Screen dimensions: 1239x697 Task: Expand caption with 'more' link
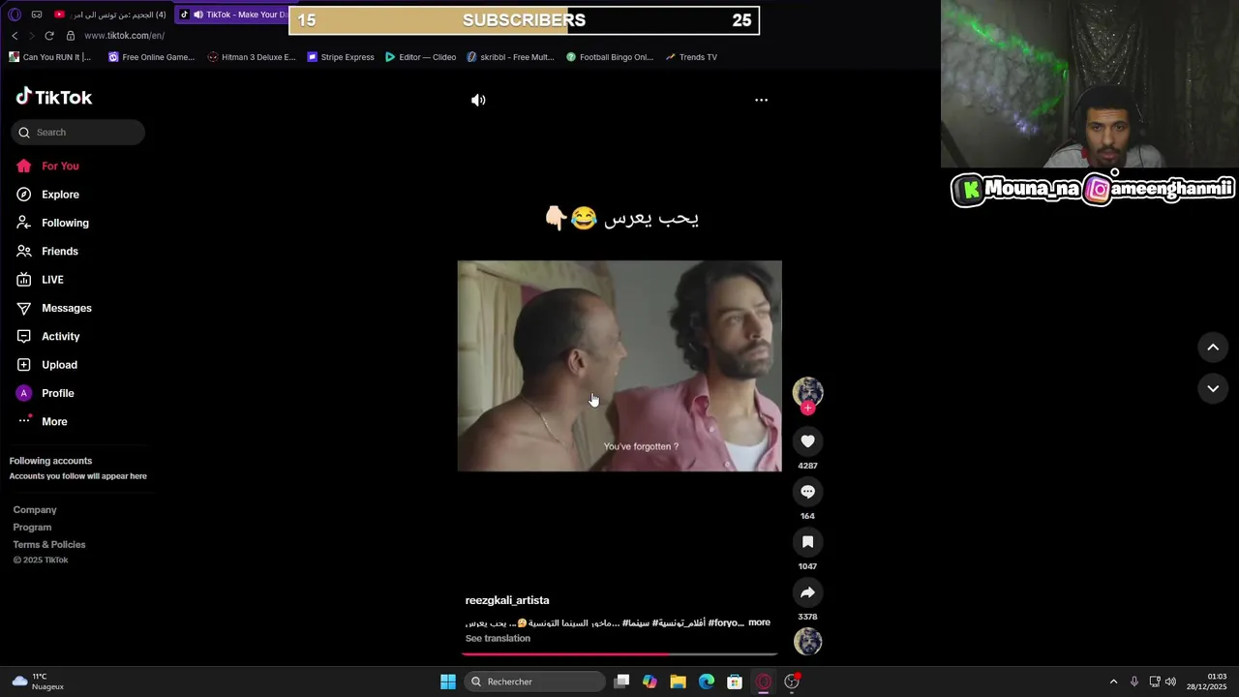[x=759, y=622]
